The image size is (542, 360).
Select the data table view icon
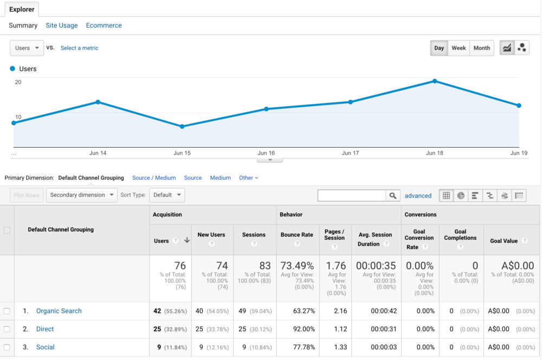click(x=446, y=195)
